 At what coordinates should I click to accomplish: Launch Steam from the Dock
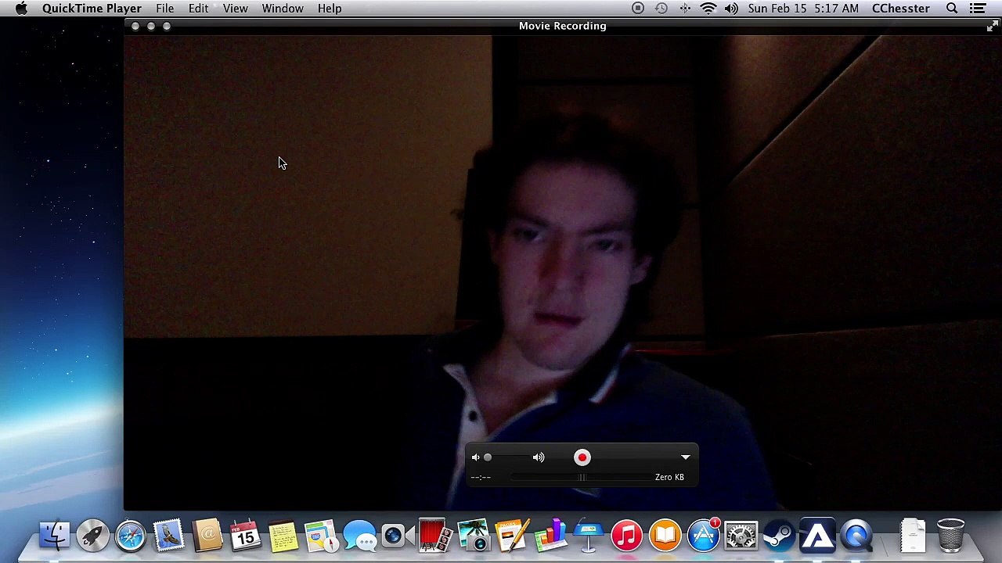(x=779, y=536)
